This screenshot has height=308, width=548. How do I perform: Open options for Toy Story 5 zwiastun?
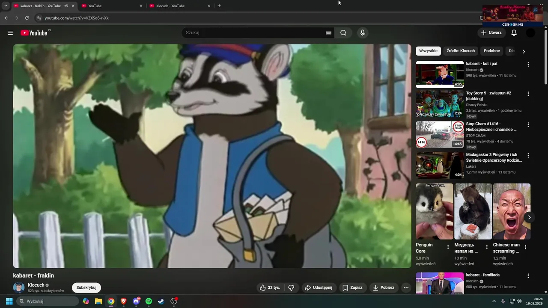[528, 94]
